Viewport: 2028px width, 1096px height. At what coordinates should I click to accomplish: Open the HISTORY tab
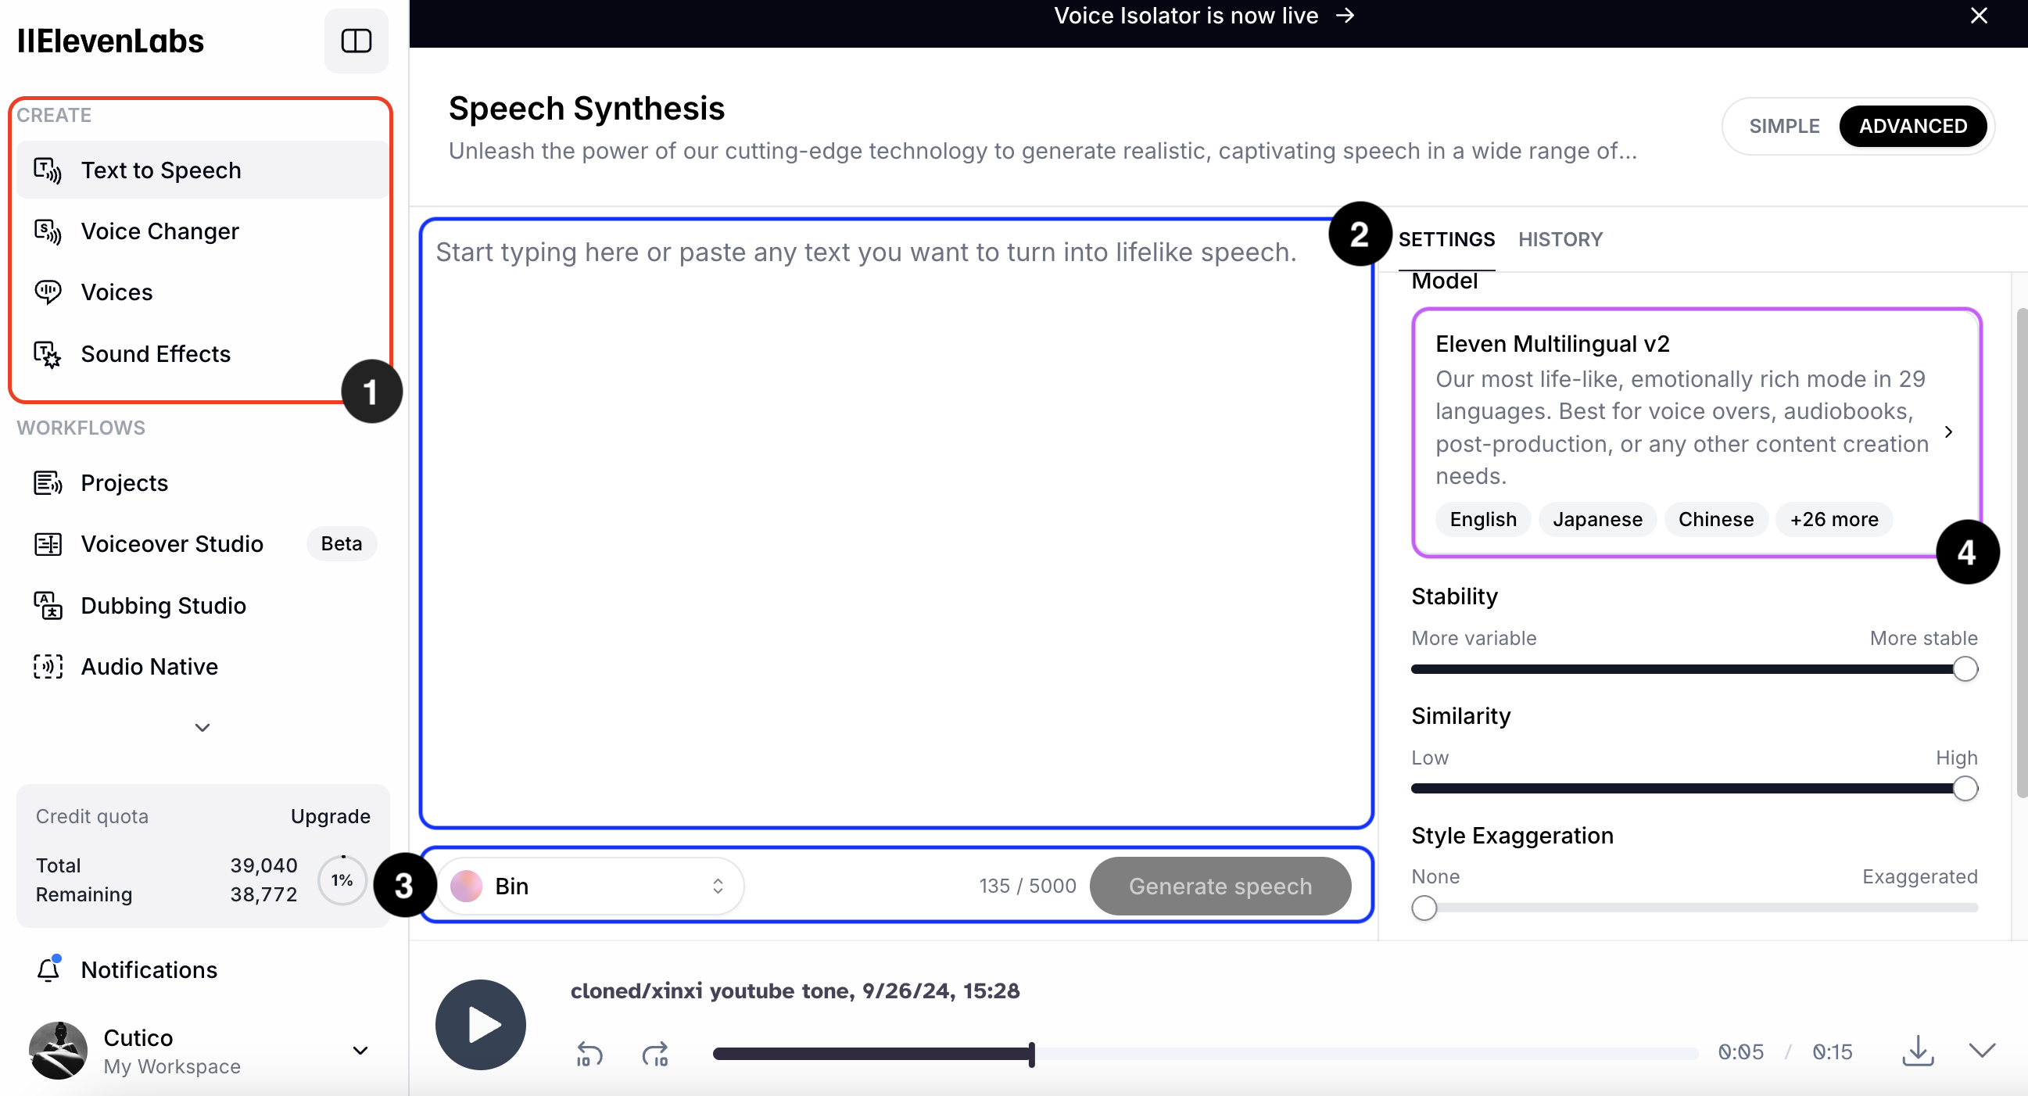tap(1560, 239)
